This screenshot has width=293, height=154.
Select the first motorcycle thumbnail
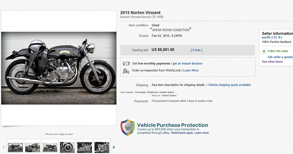coord(15,147)
